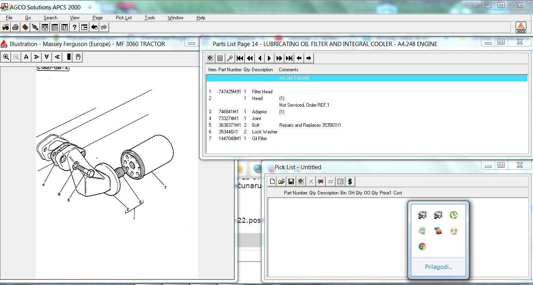
Task: Click the Prilagodi... link in tray popup
Action: click(438, 267)
